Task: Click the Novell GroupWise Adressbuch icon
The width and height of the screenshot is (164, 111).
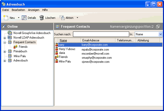Action: coord(10,33)
